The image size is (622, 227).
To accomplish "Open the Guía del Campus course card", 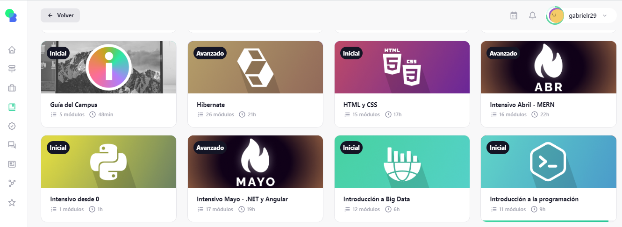I will click(x=108, y=84).
